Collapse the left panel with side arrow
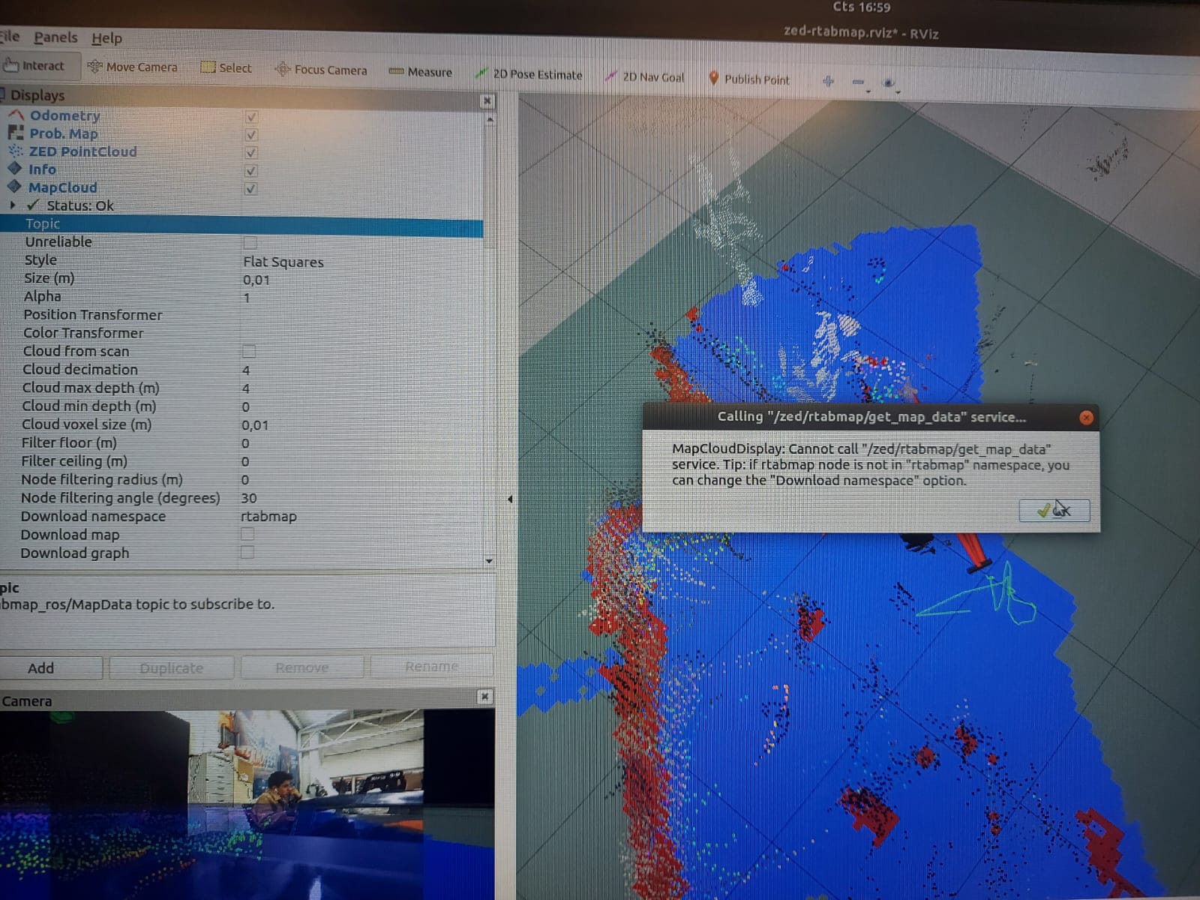This screenshot has height=900, width=1200. pos(510,499)
